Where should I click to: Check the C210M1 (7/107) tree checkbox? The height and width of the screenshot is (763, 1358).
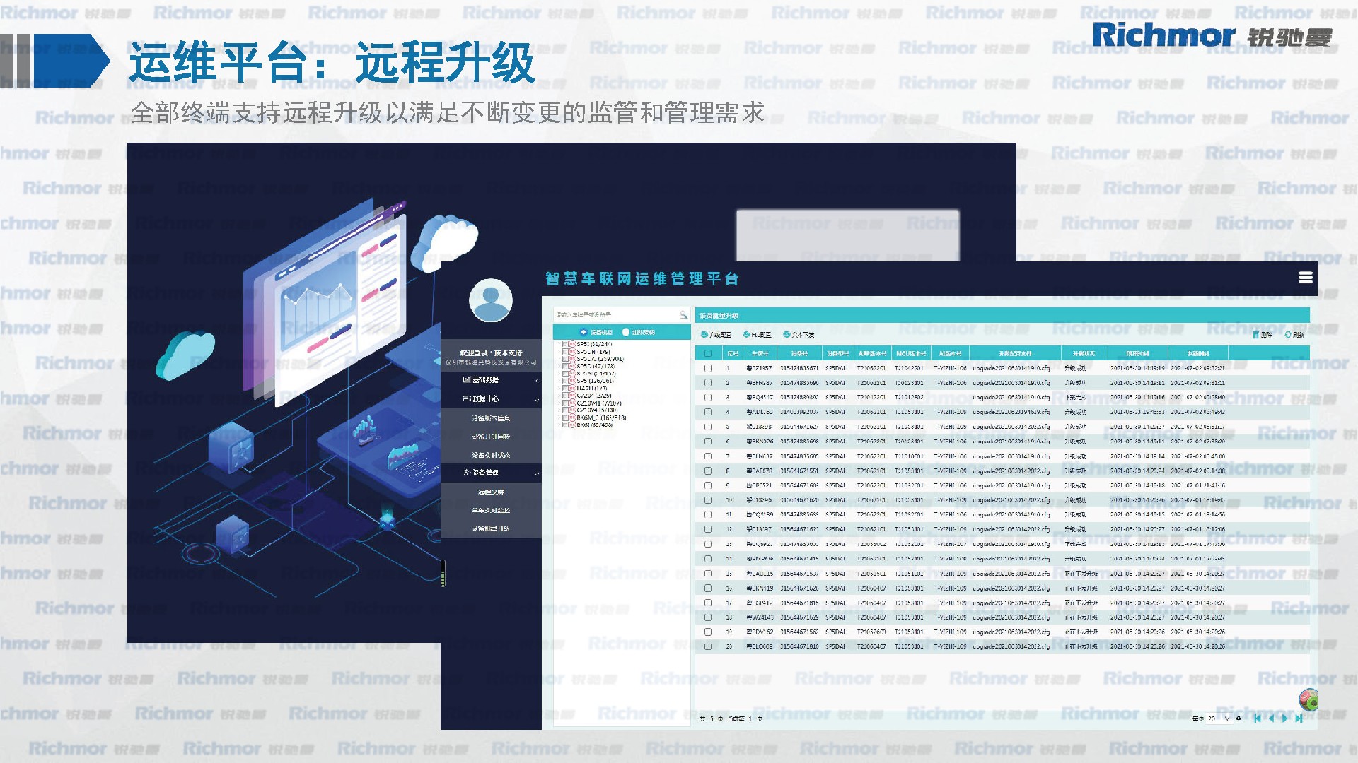tap(566, 403)
